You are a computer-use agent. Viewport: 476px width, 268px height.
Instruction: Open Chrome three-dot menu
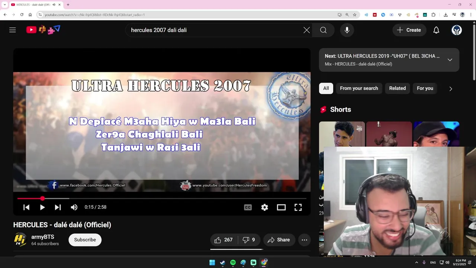tap(471, 15)
